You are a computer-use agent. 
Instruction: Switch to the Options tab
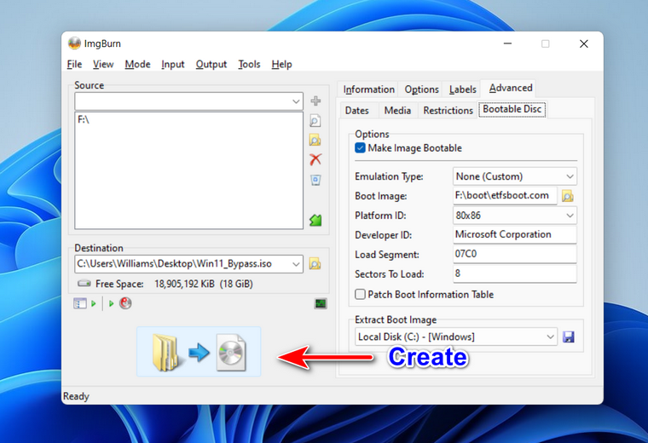pyautogui.click(x=421, y=89)
